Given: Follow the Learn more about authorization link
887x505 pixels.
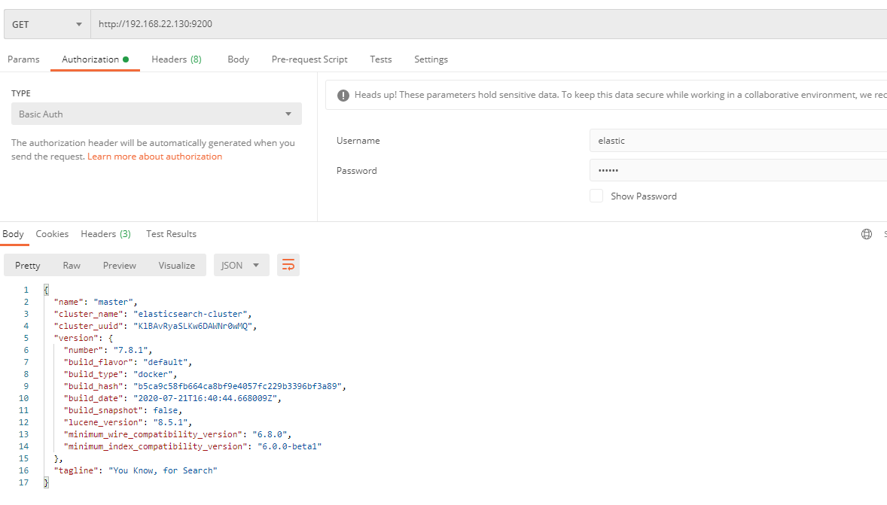Looking at the screenshot, I should tap(154, 157).
